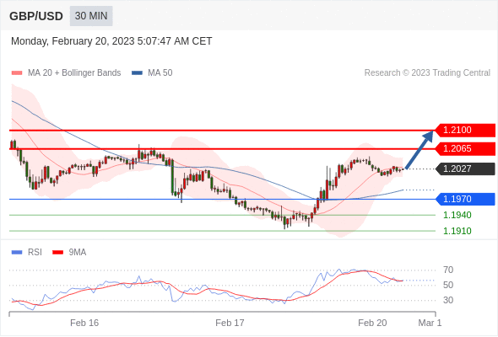The width and height of the screenshot is (498, 337).
Task: Toggle the MA 50 legend label
Action: point(160,73)
